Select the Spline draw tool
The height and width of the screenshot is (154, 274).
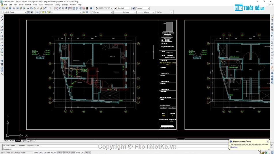pos(2,42)
